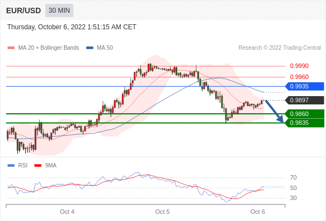This screenshot has height=221, width=326.
Task: Click the 9MA red legend swatch
Action: pyautogui.click(x=38, y=166)
